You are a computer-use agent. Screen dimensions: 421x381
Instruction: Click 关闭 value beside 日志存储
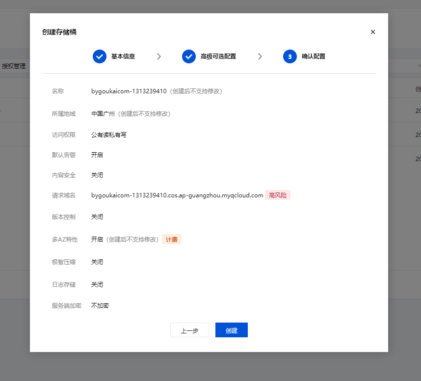click(97, 285)
